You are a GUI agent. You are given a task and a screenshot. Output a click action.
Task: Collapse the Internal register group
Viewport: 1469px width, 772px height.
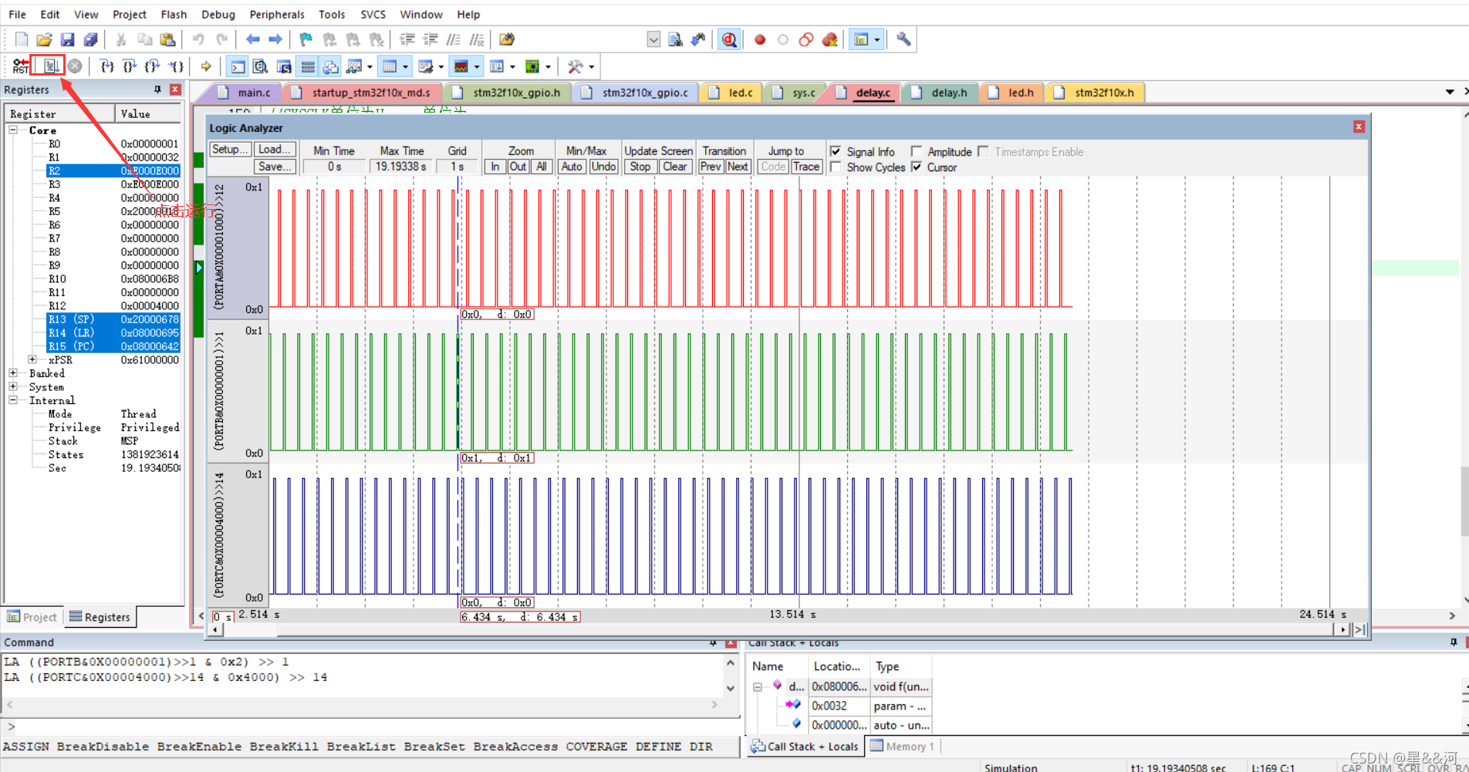click(13, 400)
